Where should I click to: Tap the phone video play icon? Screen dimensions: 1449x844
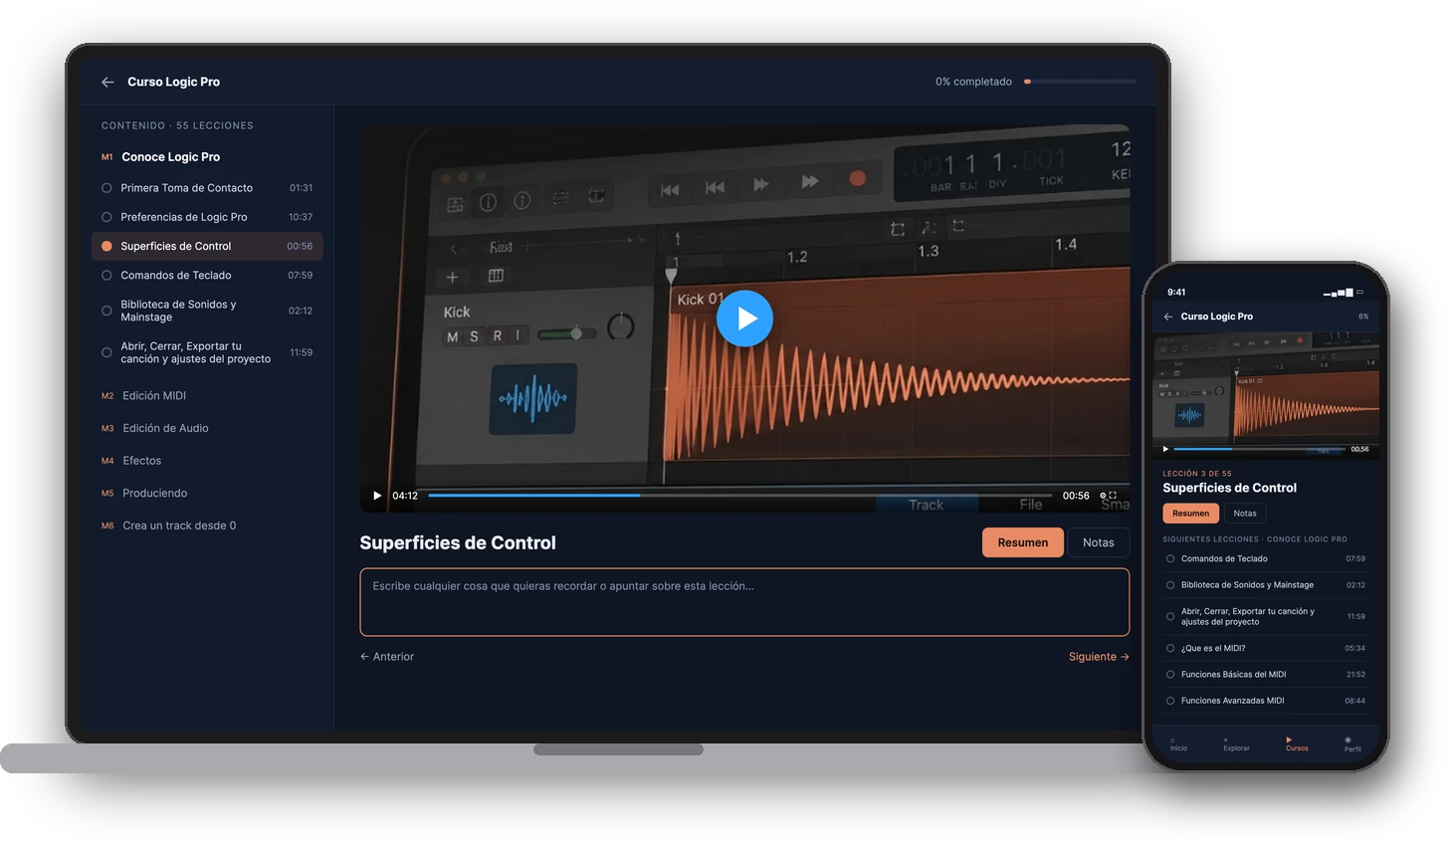click(1165, 449)
